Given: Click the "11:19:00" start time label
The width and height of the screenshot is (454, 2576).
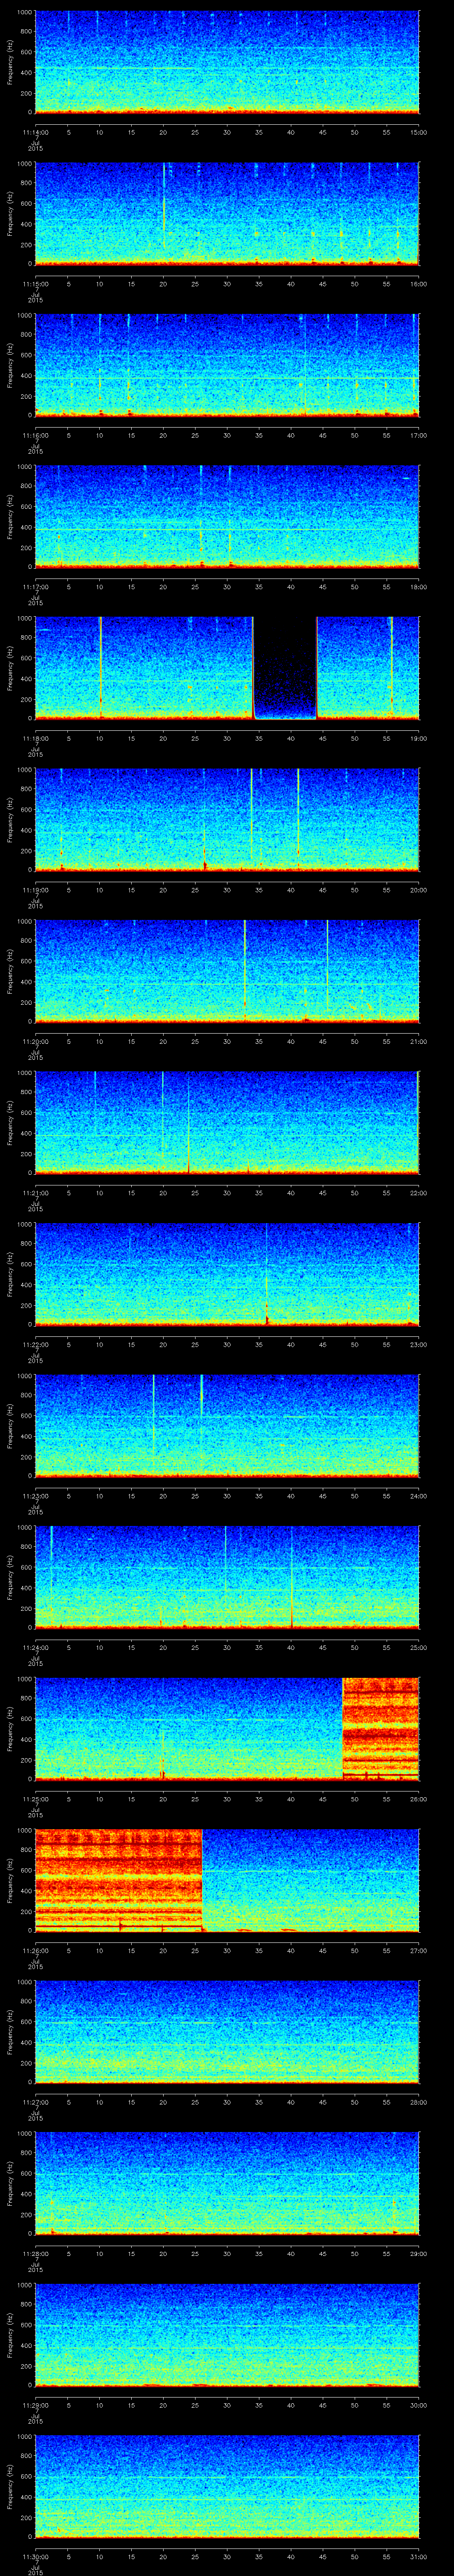Looking at the screenshot, I should pyautogui.click(x=35, y=890).
